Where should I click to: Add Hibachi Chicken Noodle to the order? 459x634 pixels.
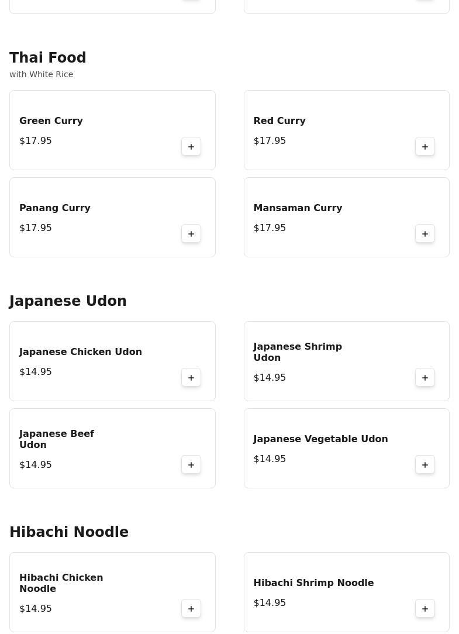pyautogui.click(x=191, y=608)
